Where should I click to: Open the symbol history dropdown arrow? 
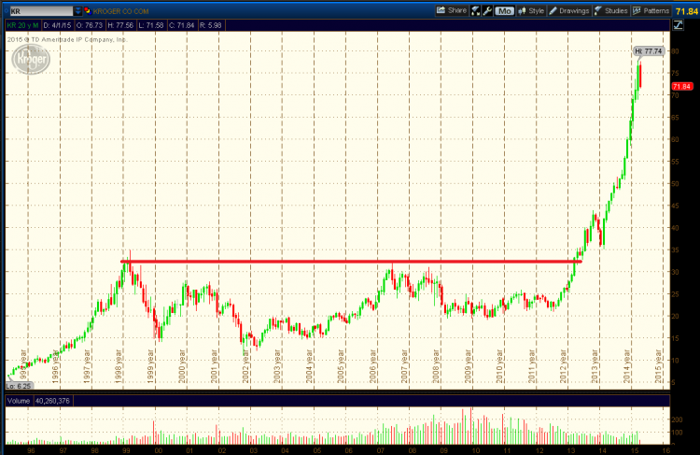click(77, 11)
